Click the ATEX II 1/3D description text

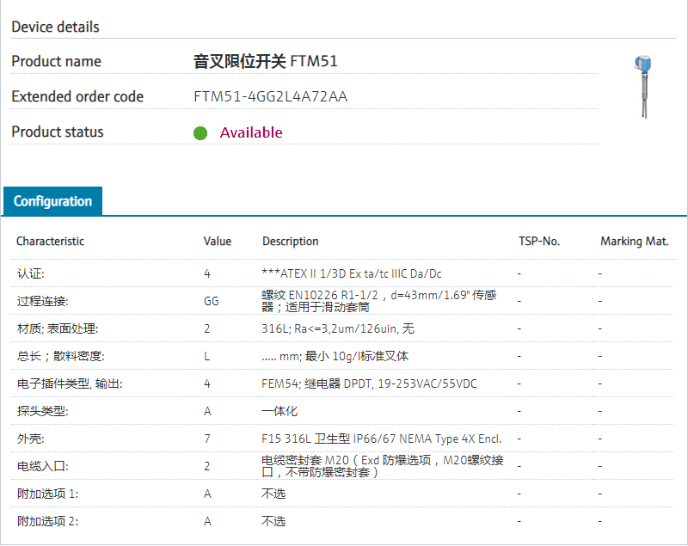pos(352,273)
